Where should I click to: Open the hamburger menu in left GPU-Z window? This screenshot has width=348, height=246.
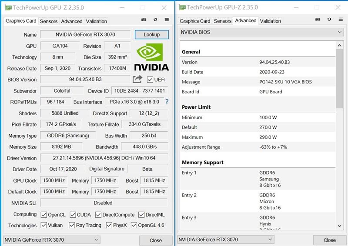click(167, 20)
